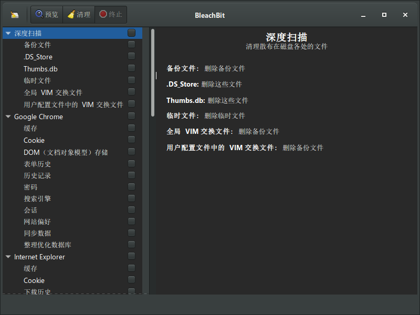Screen dimensions: 420x315
Task: Enable the 整理优化数据库 checkbox
Action: [132, 244]
